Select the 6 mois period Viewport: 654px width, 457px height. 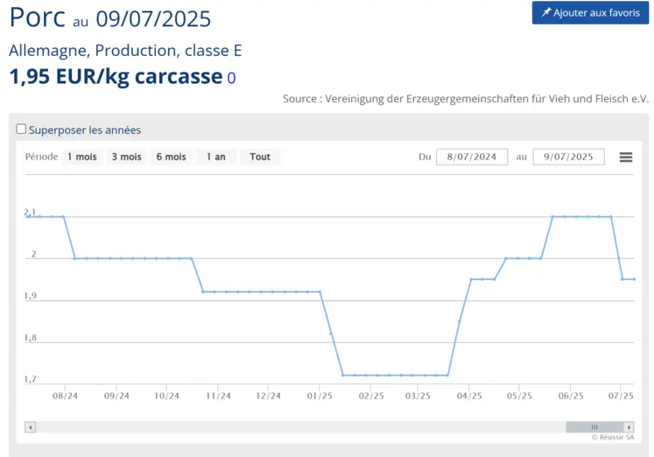coord(171,157)
